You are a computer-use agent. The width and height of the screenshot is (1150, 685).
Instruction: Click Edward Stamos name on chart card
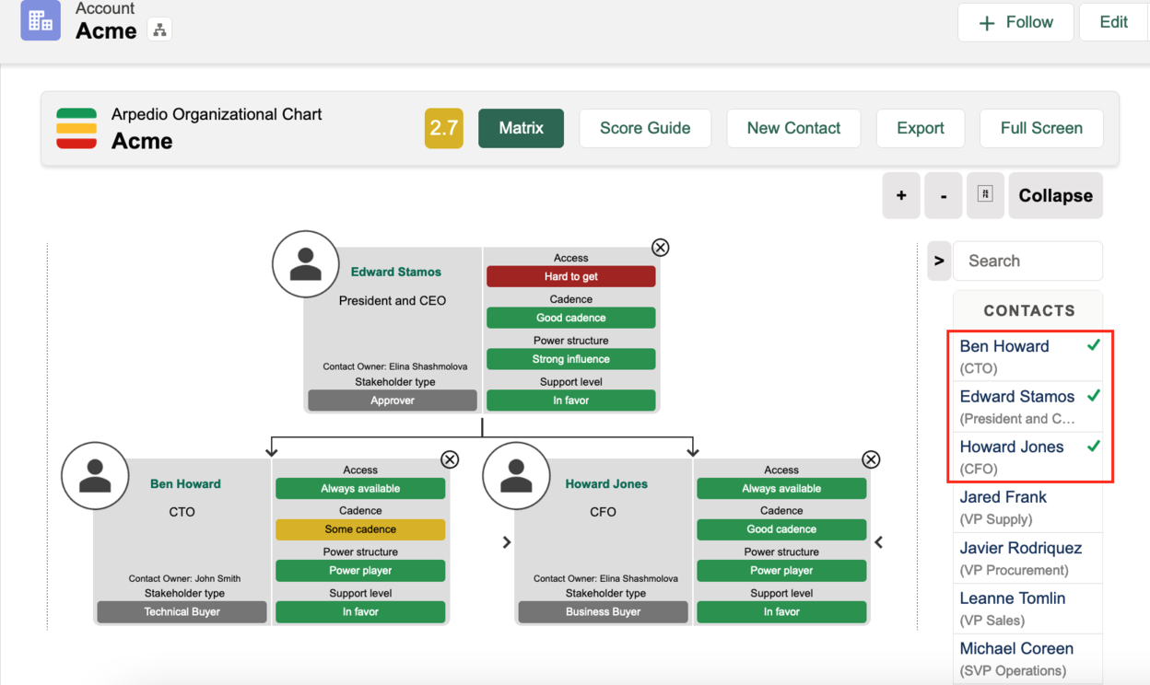(x=395, y=272)
